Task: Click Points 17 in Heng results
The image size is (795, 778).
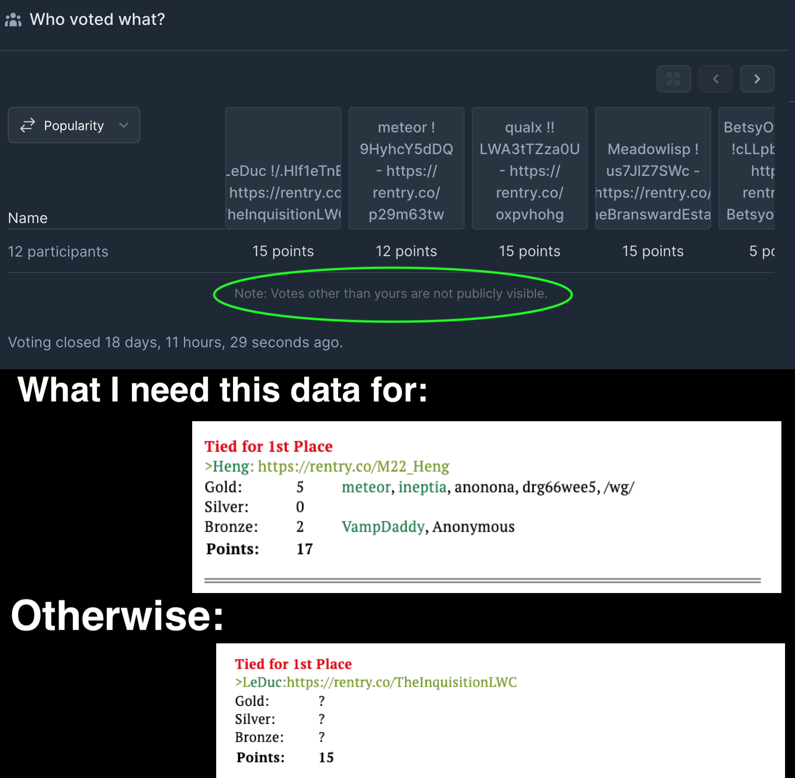Action: pos(259,549)
